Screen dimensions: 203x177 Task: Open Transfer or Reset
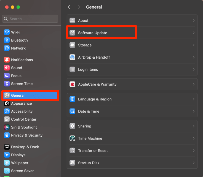point(93,151)
